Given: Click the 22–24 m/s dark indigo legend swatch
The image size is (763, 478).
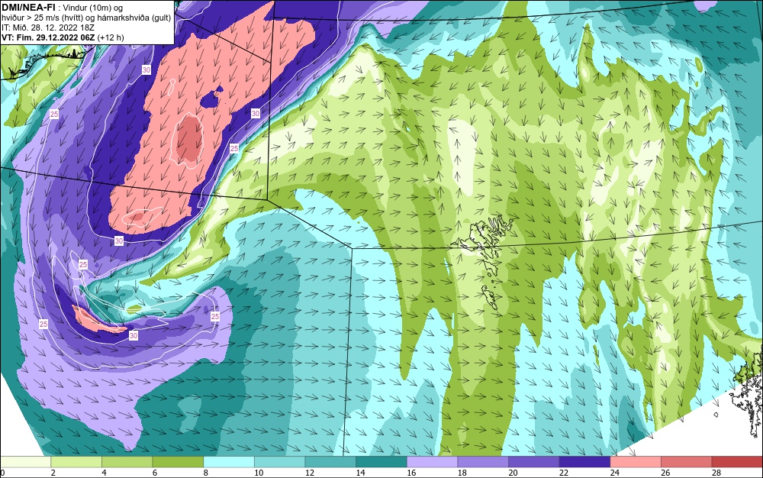Looking at the screenshot, I should tap(585, 462).
